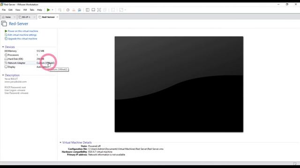Screen dimensions: 300x168
Task: Collapse the Virtual Machine Details section
Action: [60, 142]
